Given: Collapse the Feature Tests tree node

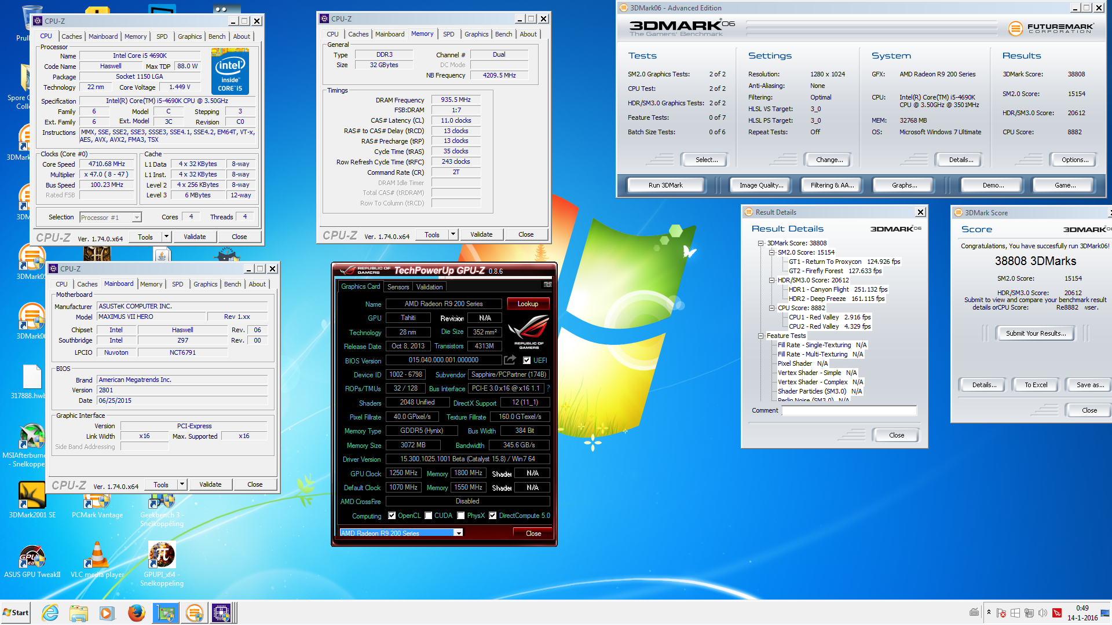Looking at the screenshot, I should tap(761, 336).
